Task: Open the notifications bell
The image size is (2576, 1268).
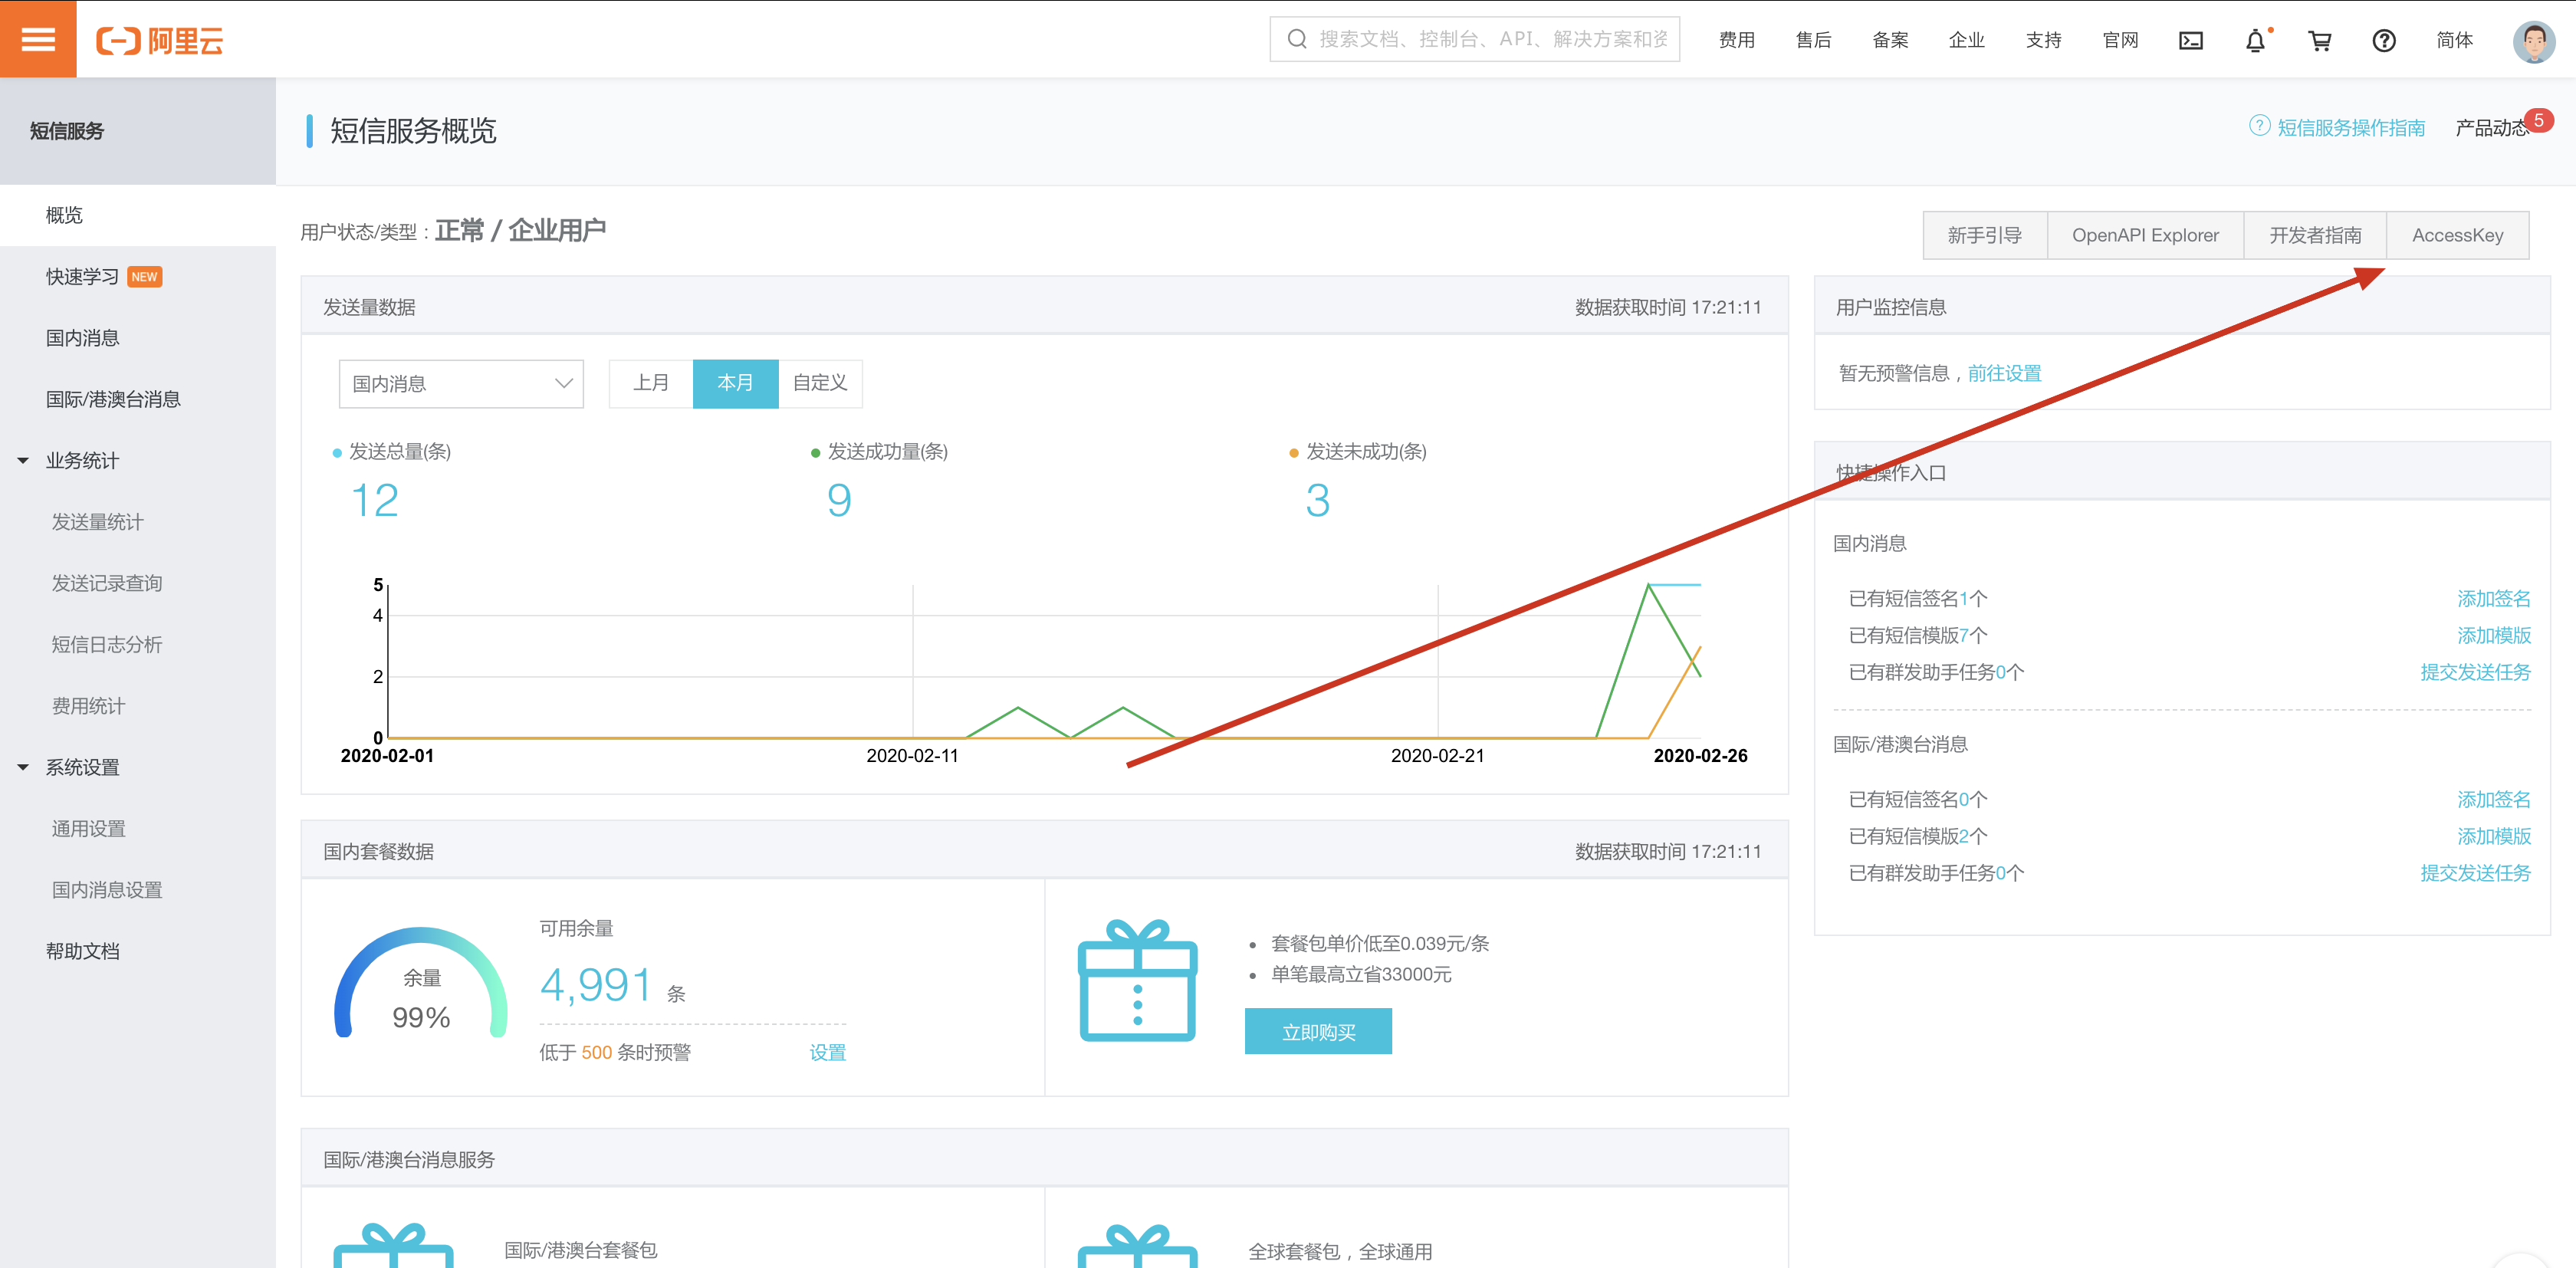Action: [x=2255, y=41]
